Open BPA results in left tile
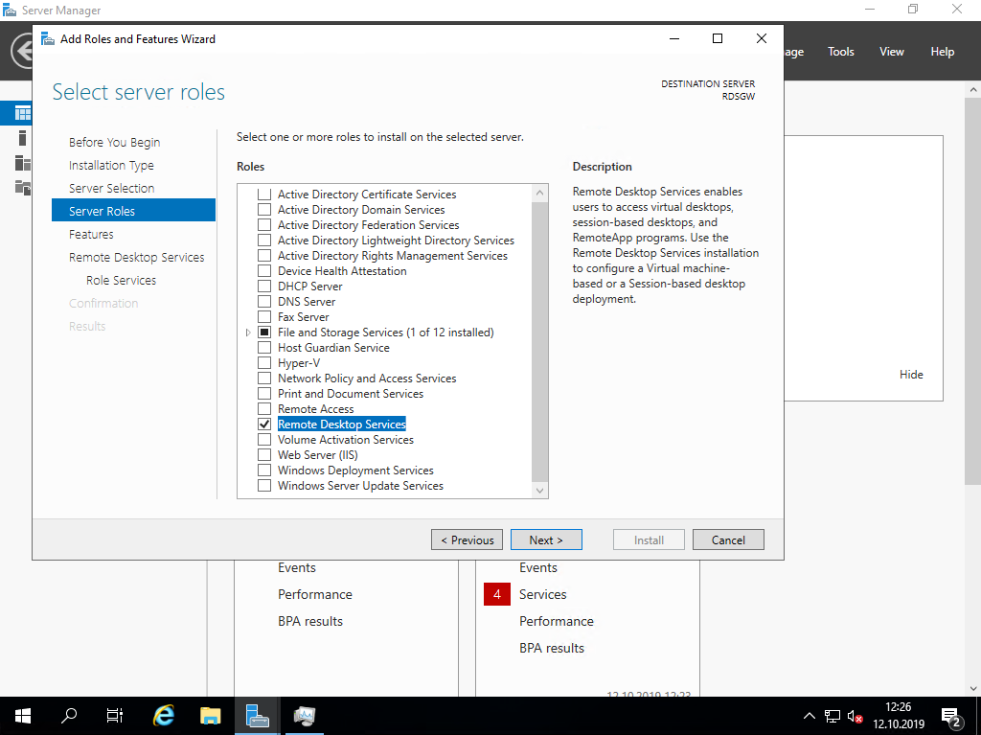Image resolution: width=981 pixels, height=735 pixels. pyautogui.click(x=310, y=621)
